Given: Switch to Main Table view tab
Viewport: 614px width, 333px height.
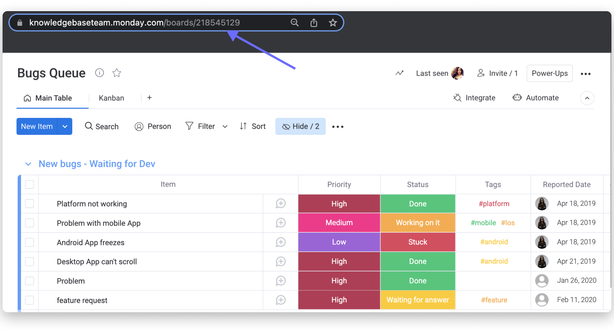Looking at the screenshot, I should [48, 98].
